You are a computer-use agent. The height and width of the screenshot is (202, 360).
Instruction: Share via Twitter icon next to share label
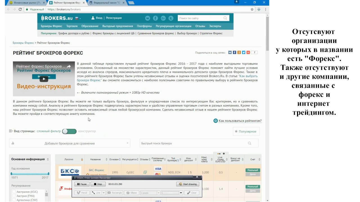click(244, 52)
